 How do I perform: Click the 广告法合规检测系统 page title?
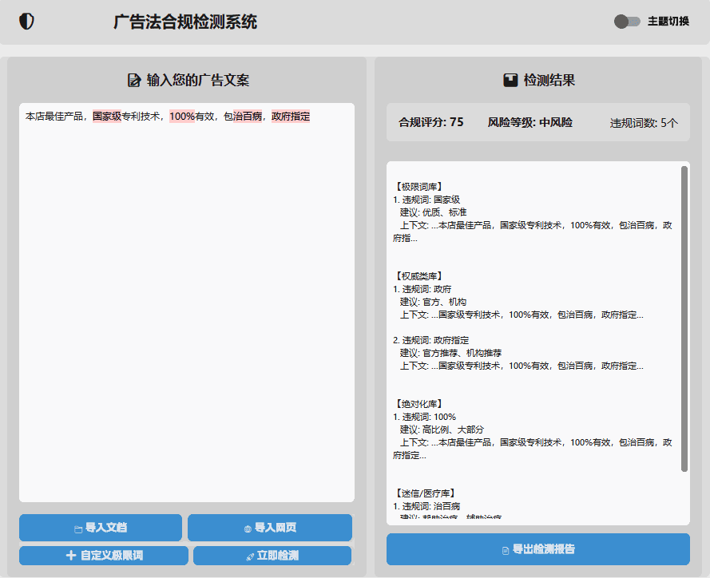tap(185, 22)
